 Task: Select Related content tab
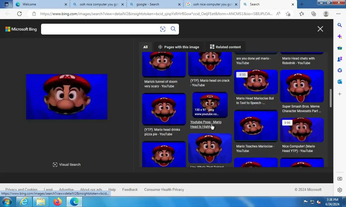pyautogui.click(x=225, y=47)
